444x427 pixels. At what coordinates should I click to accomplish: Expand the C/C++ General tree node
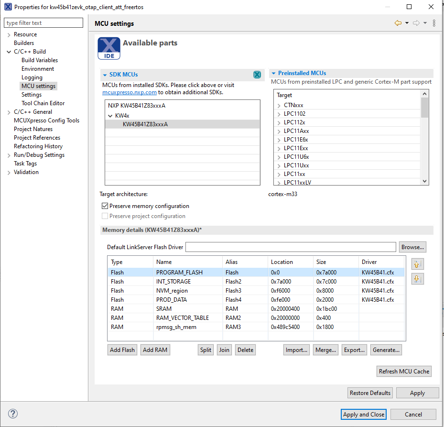pos(9,112)
